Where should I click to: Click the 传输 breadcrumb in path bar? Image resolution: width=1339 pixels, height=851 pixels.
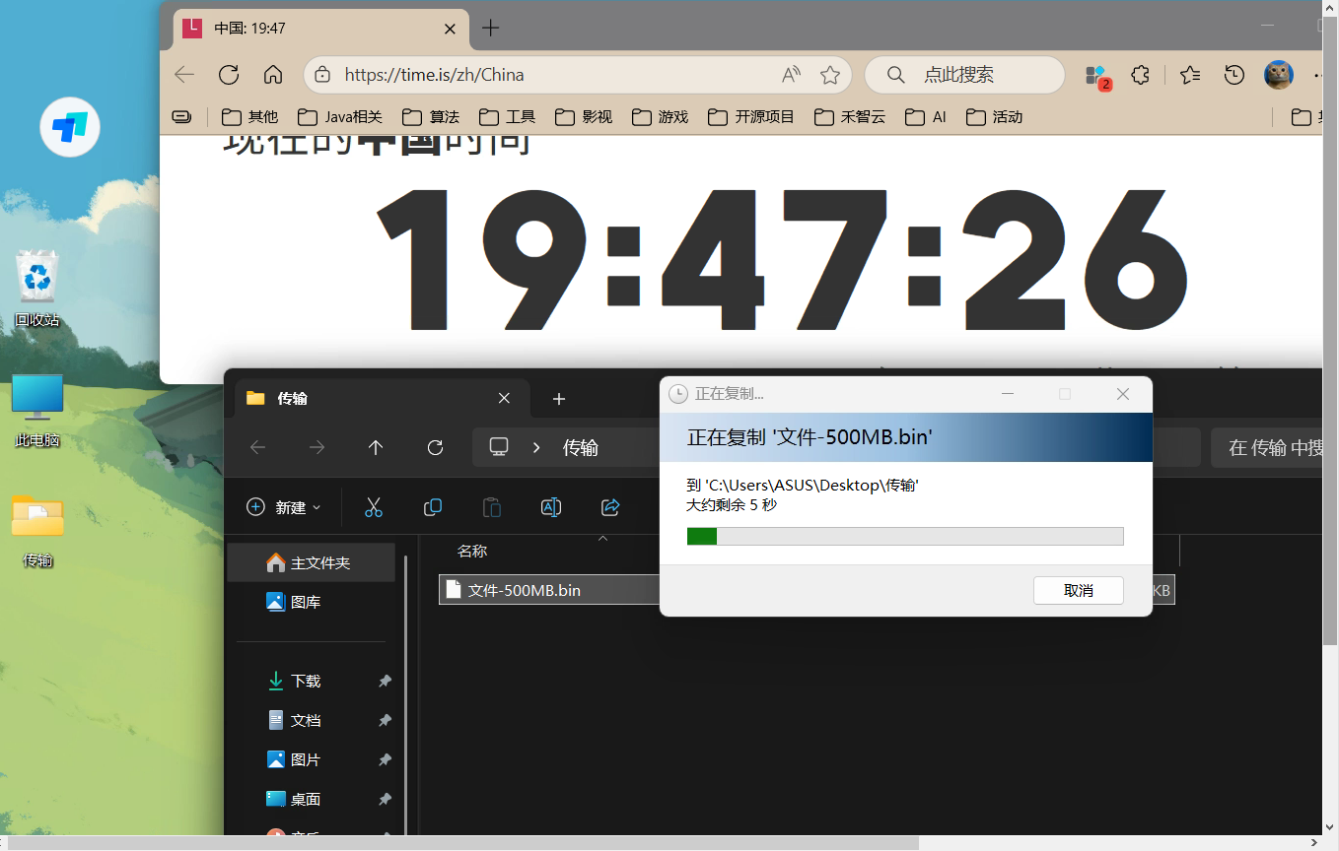(x=581, y=447)
